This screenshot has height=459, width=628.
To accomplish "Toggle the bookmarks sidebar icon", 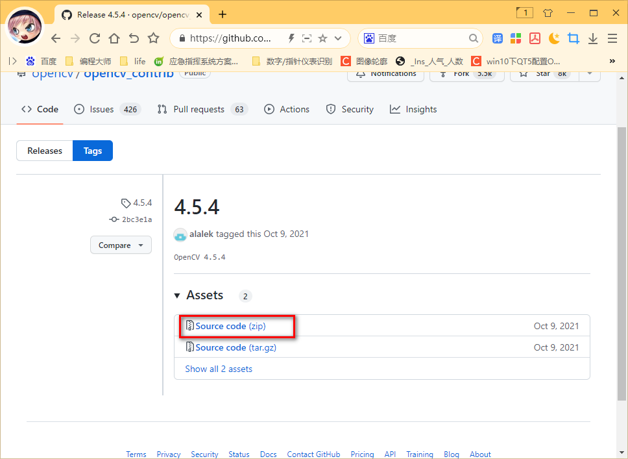I will point(13,61).
